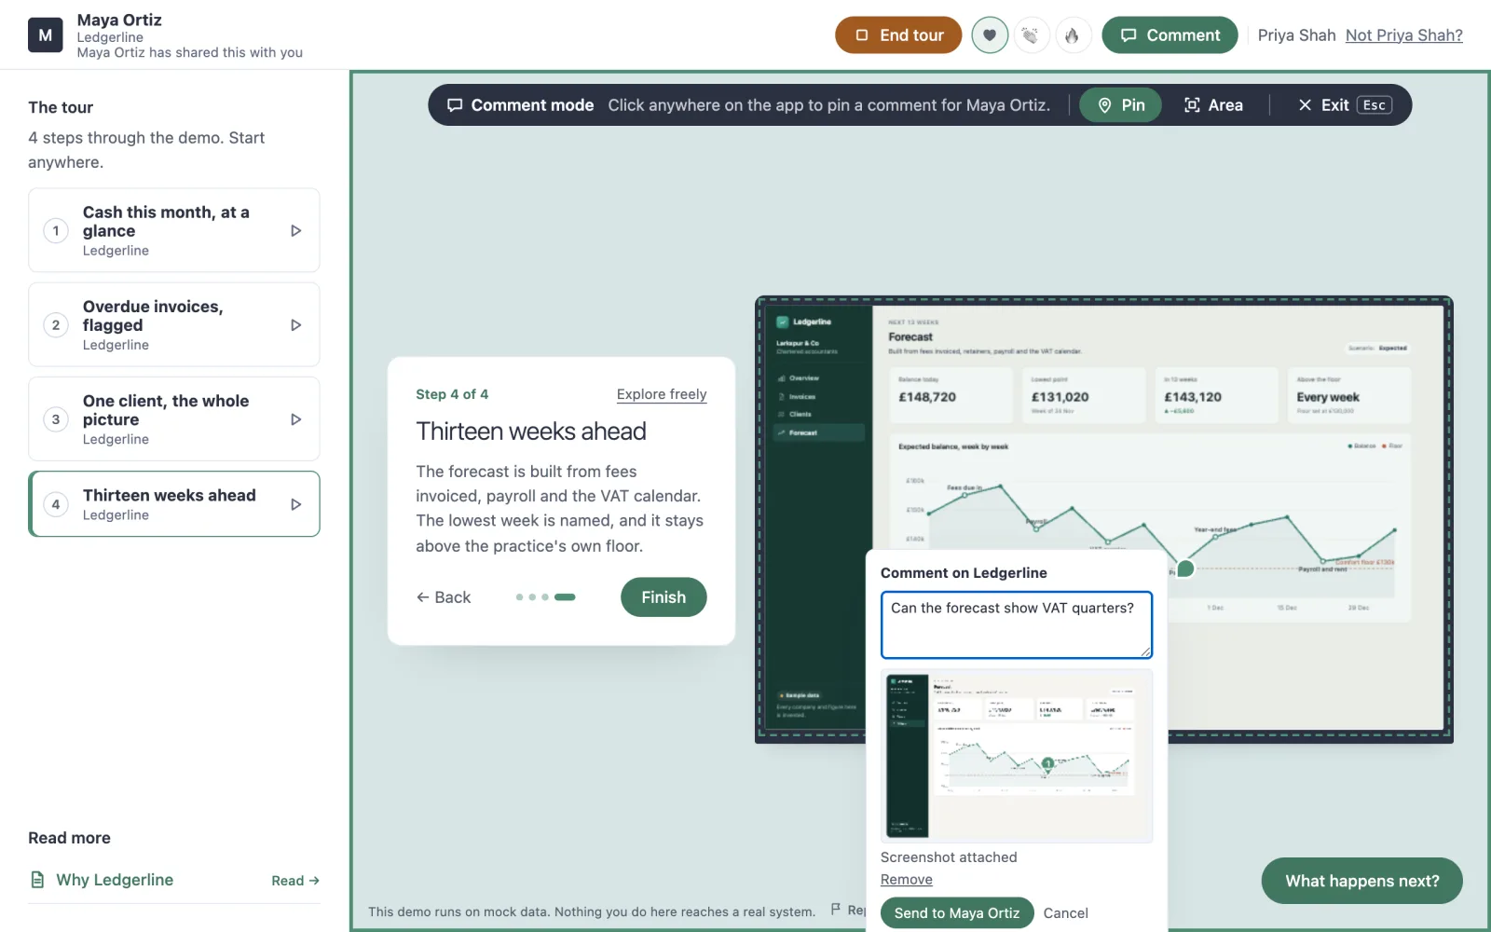
Task: Open the 'Why Ledgerline' document
Action: (115, 880)
